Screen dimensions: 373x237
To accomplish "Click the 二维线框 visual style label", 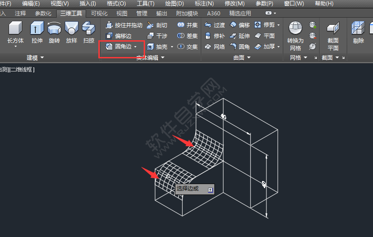I will tap(22, 70).
